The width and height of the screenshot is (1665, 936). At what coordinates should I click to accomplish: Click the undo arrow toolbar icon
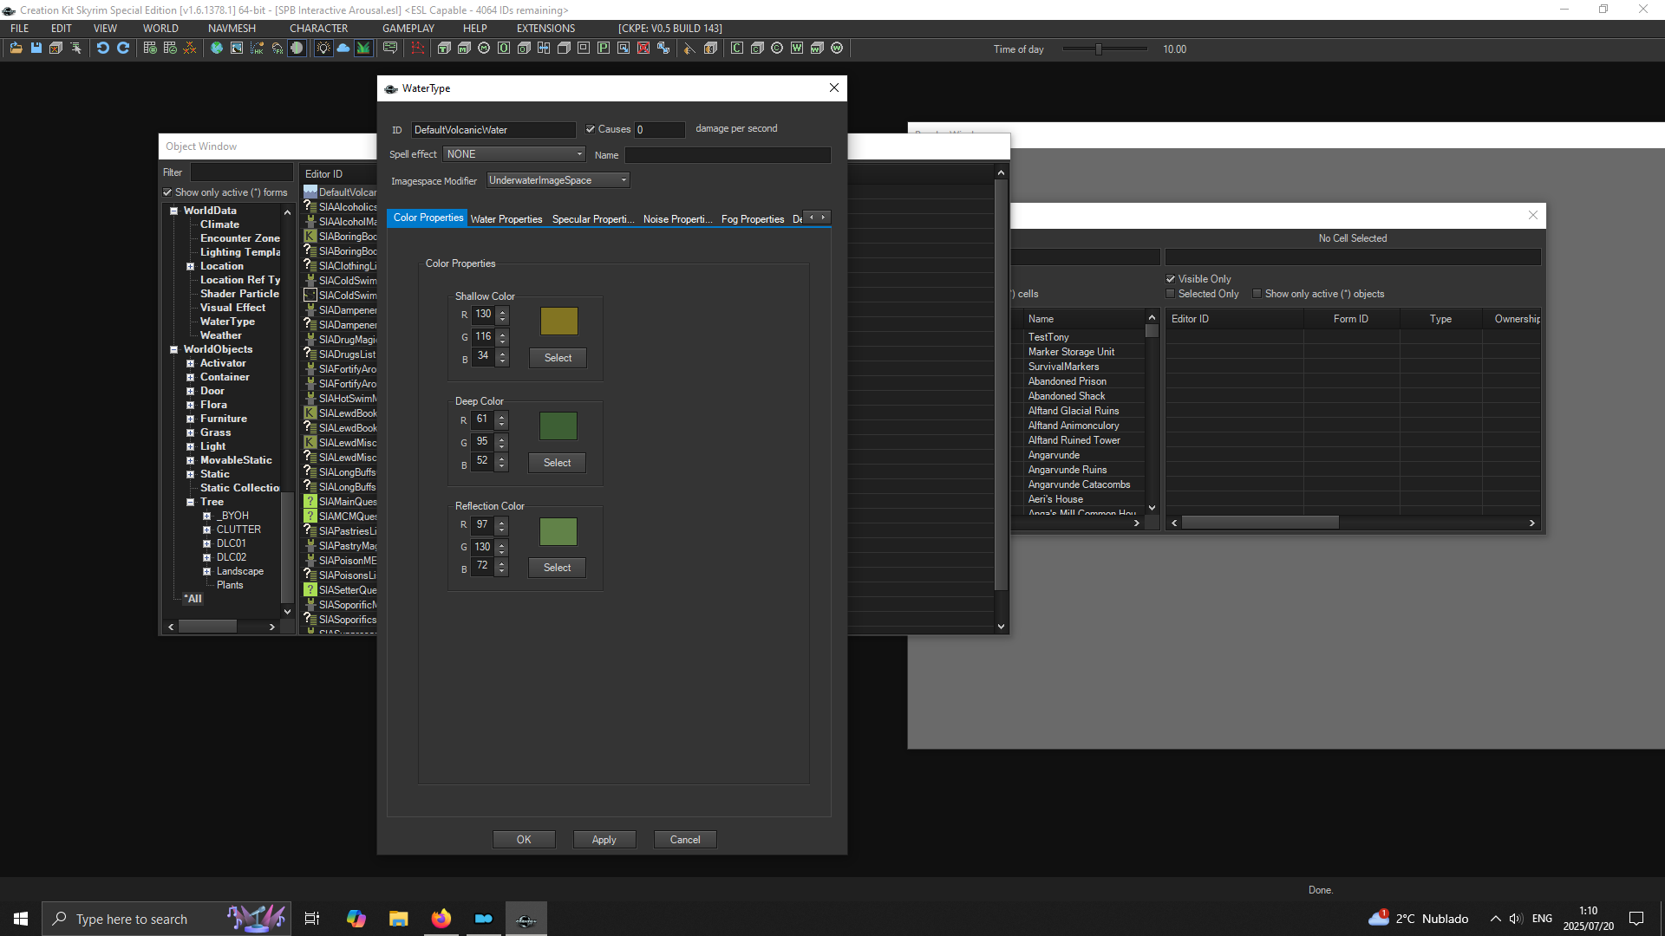103,49
